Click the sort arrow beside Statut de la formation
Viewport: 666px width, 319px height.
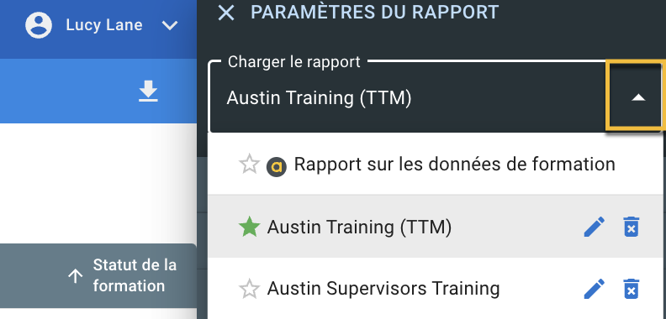[x=75, y=276]
